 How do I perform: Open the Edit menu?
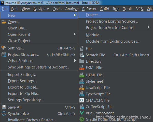pyautogui.click(x=15, y=9)
